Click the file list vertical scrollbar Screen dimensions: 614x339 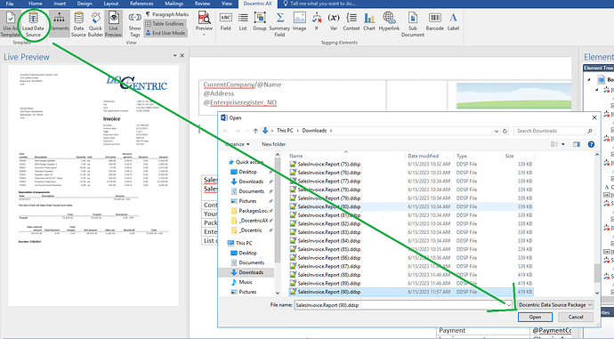597,223
